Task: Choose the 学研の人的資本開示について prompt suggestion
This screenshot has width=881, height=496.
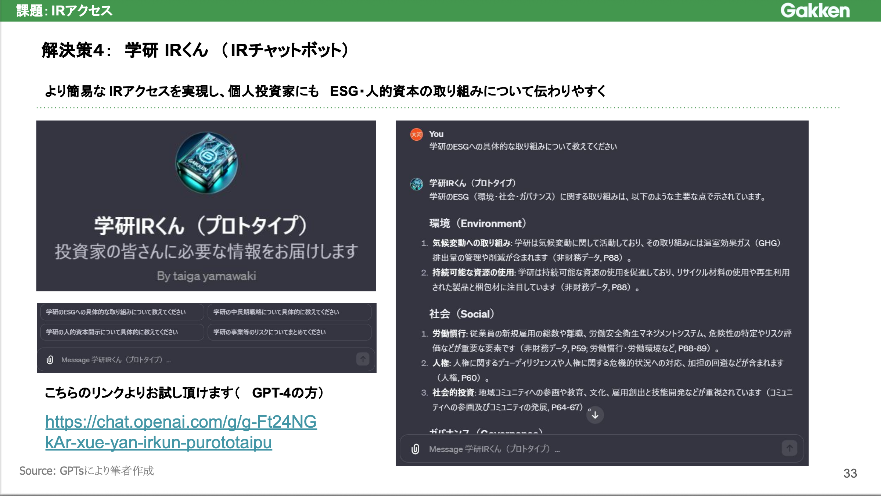Action: pos(122,332)
